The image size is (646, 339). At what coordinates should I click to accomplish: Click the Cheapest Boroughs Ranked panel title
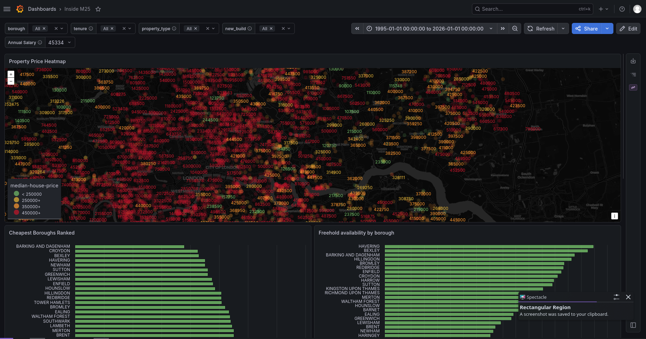pos(42,233)
